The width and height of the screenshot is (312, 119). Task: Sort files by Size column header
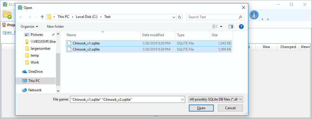tap(215, 35)
